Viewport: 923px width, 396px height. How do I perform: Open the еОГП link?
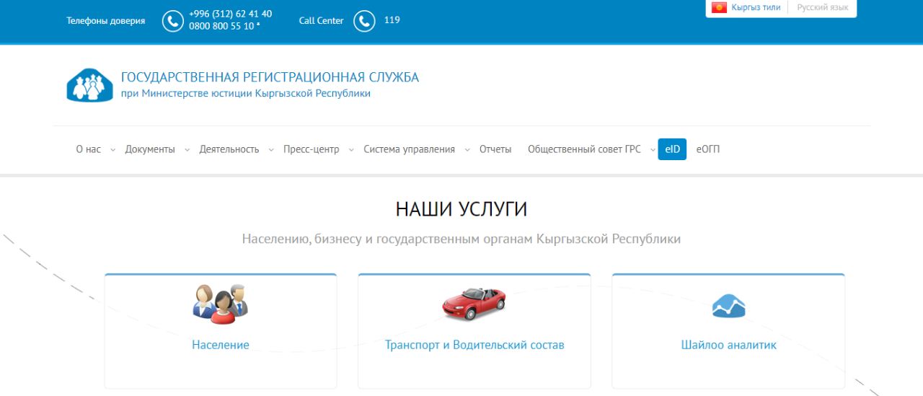(708, 149)
